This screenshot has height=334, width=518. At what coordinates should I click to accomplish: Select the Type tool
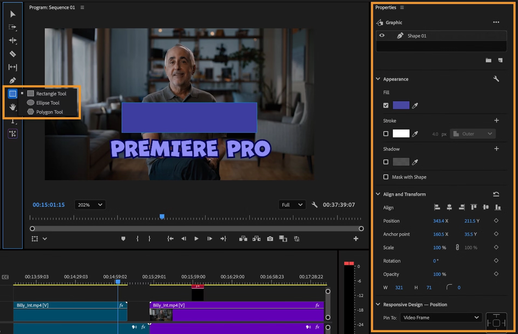point(13,121)
